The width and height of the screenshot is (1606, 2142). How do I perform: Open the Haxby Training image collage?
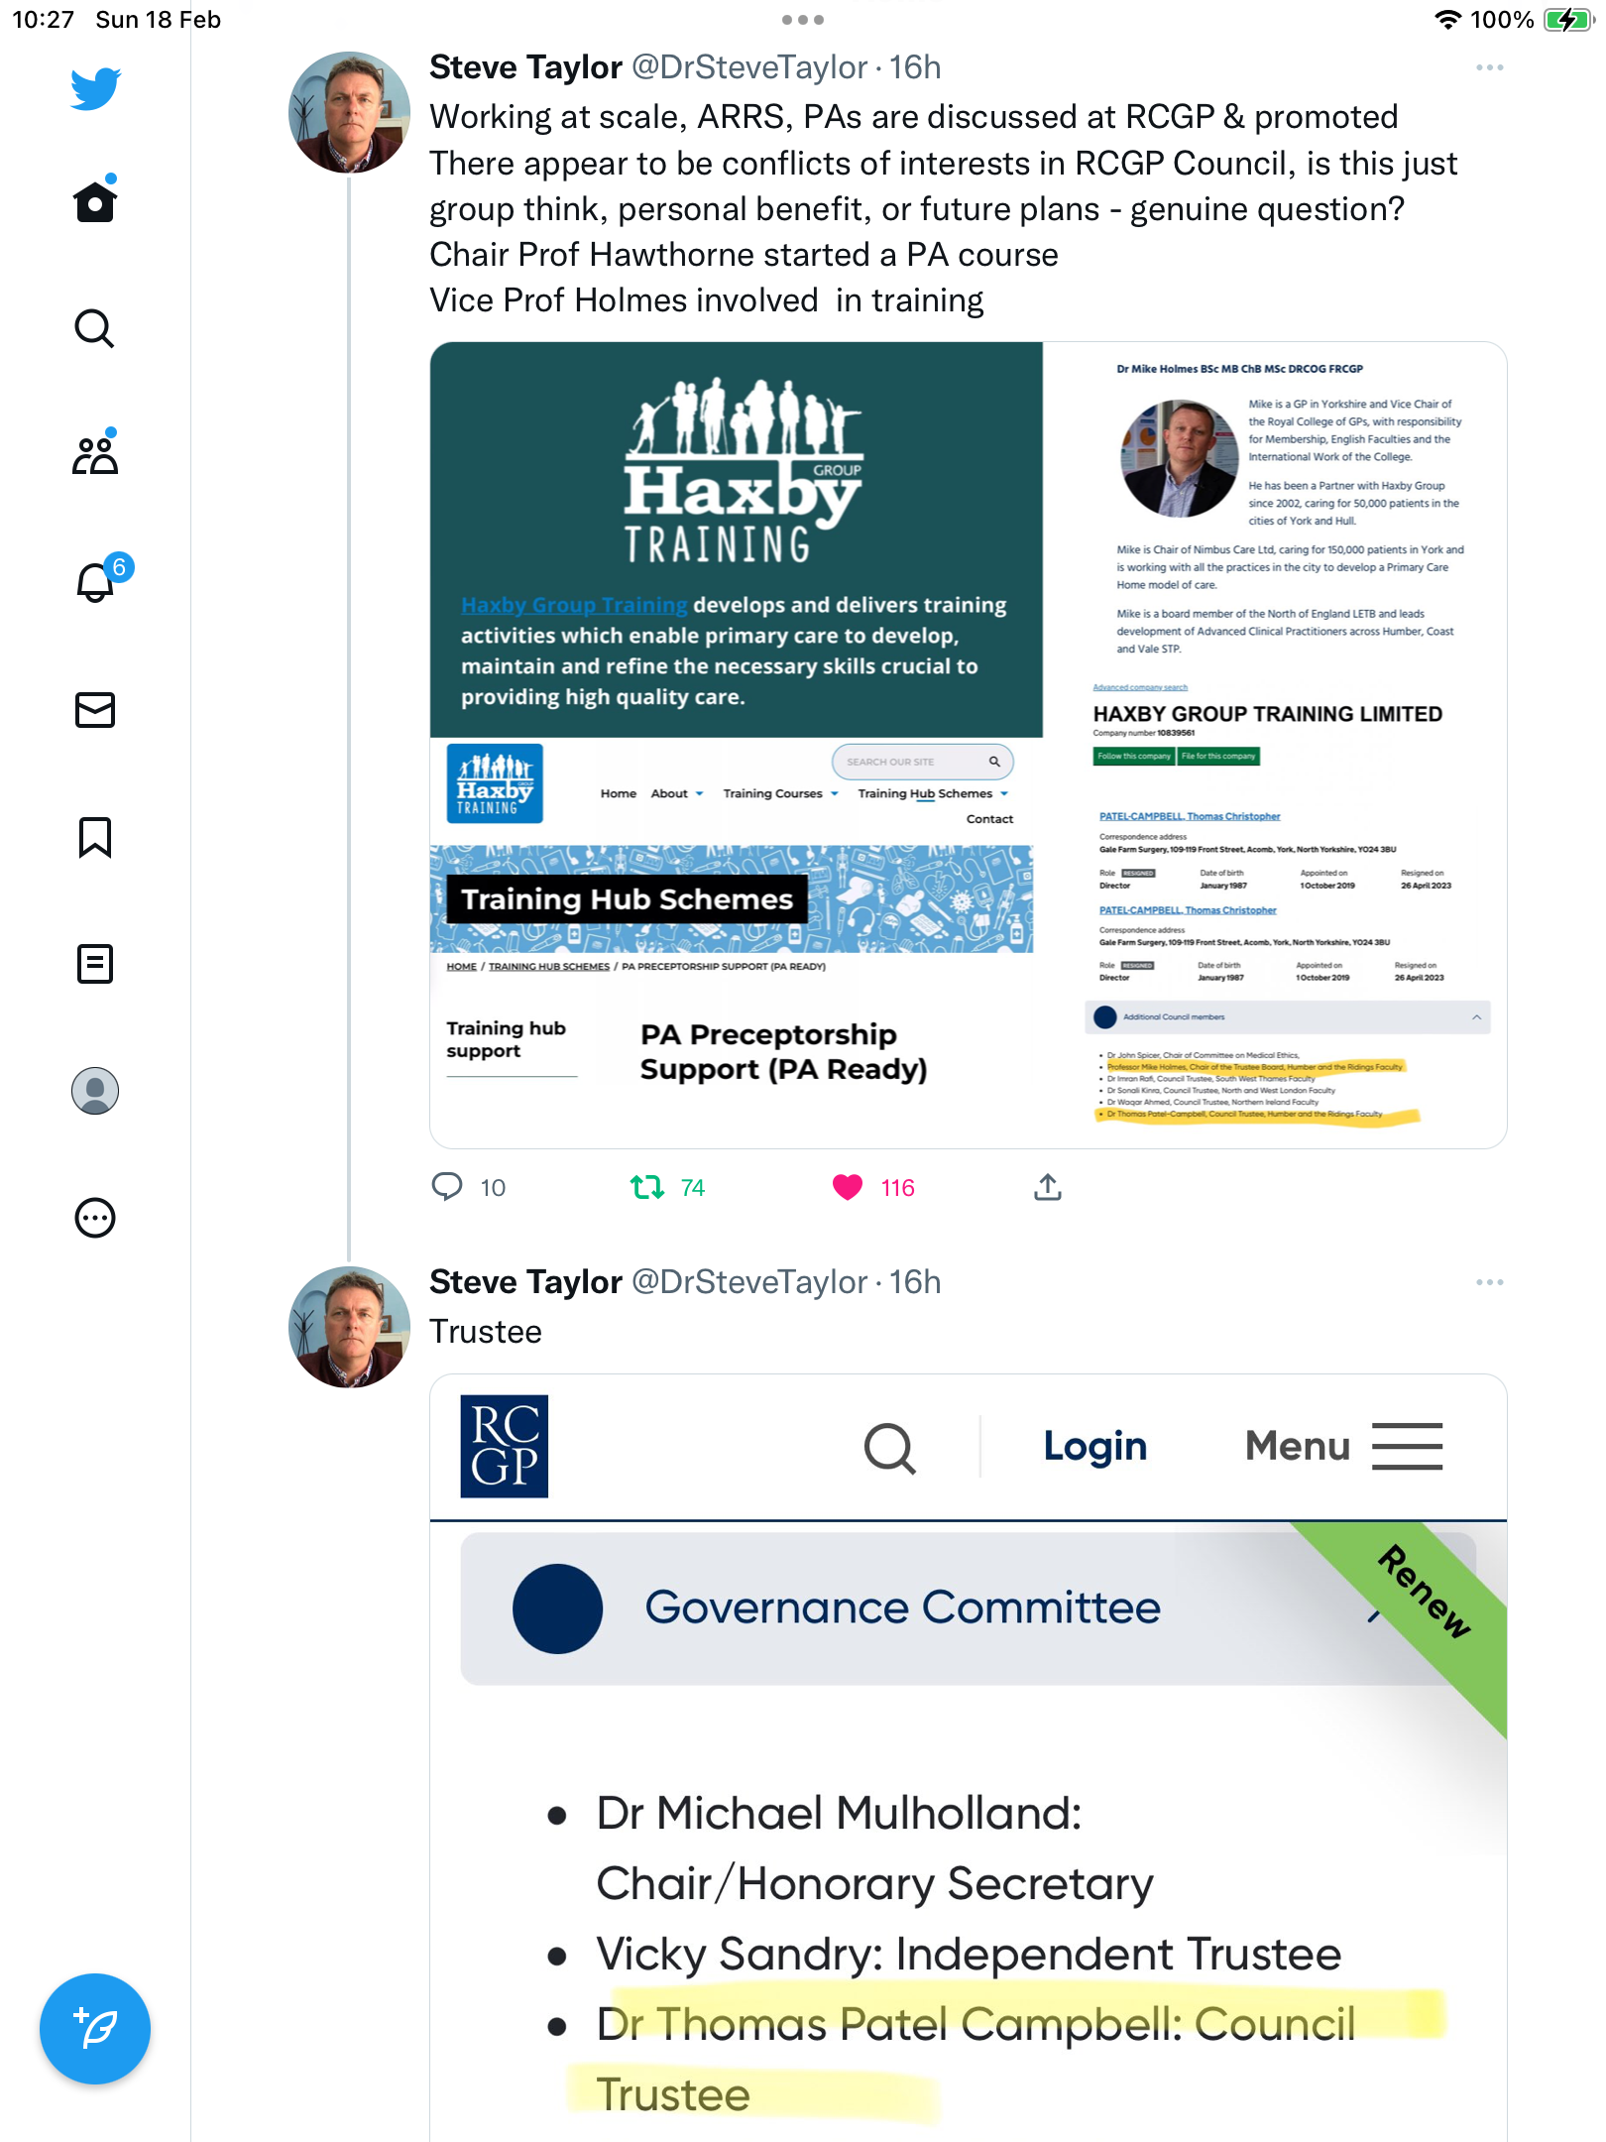(968, 745)
